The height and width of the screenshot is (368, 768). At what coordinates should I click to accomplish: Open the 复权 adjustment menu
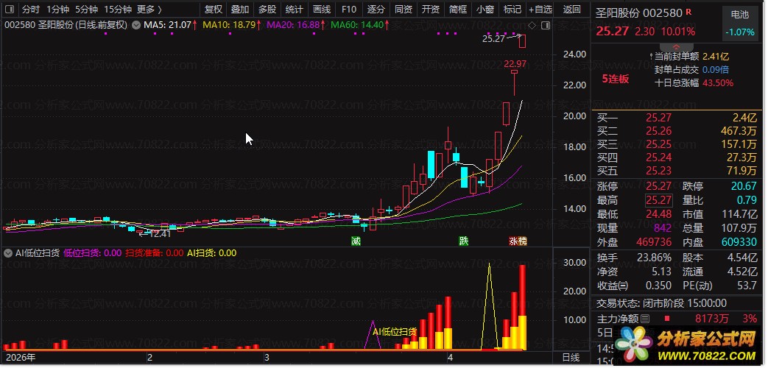point(214,10)
